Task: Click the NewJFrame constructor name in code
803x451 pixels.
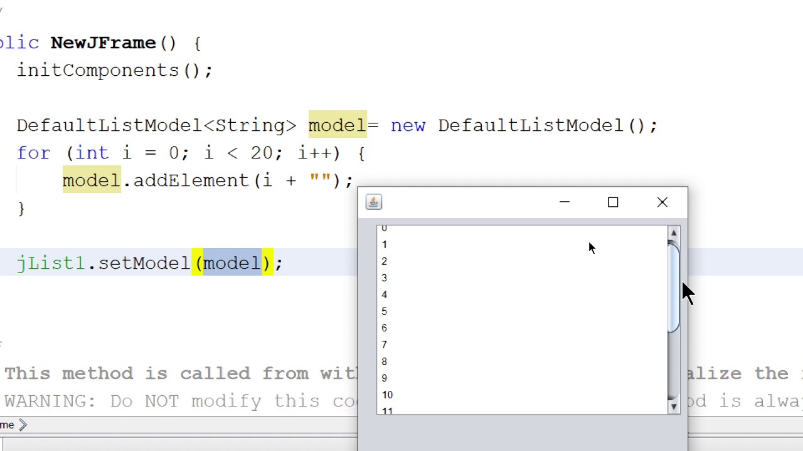Action: (103, 43)
